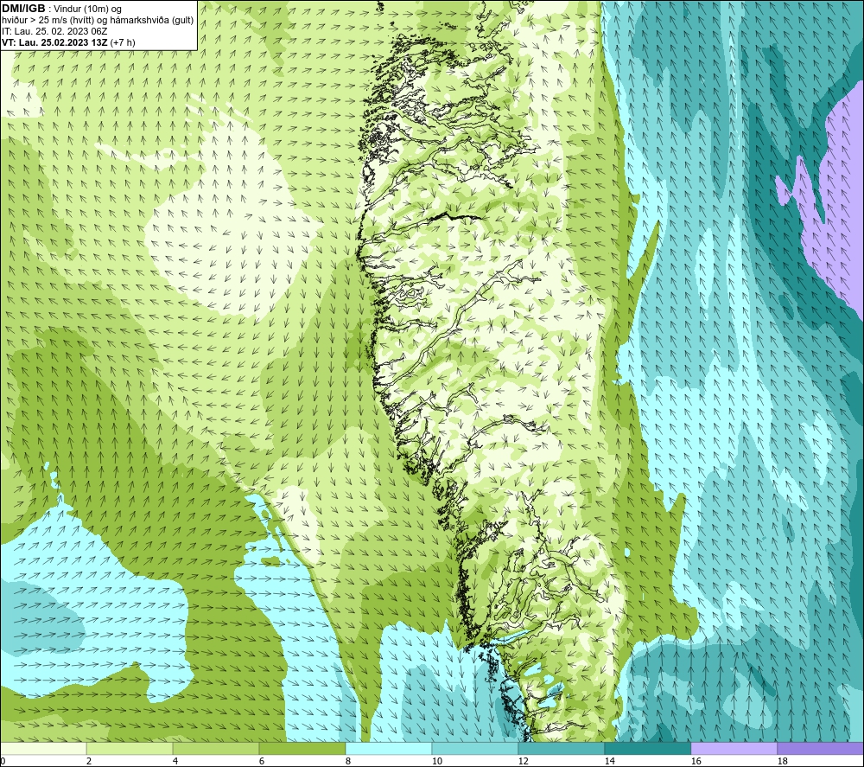Click the IT: Lau. 25. 02. 2023 06Z line
Screen dimensions: 864x767
[54, 31]
